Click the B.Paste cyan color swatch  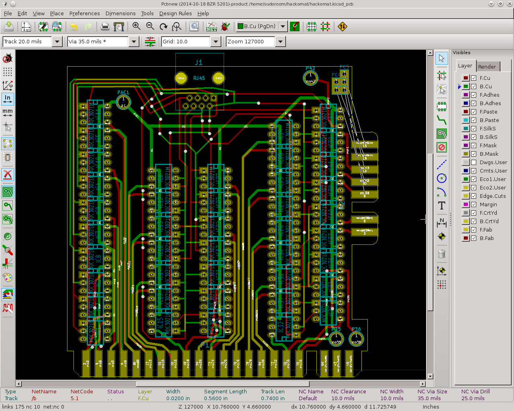point(465,120)
